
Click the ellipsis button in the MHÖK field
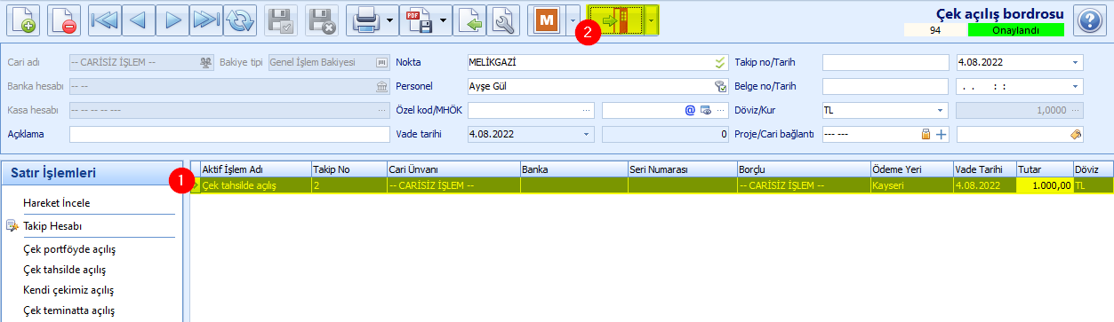pos(721,110)
